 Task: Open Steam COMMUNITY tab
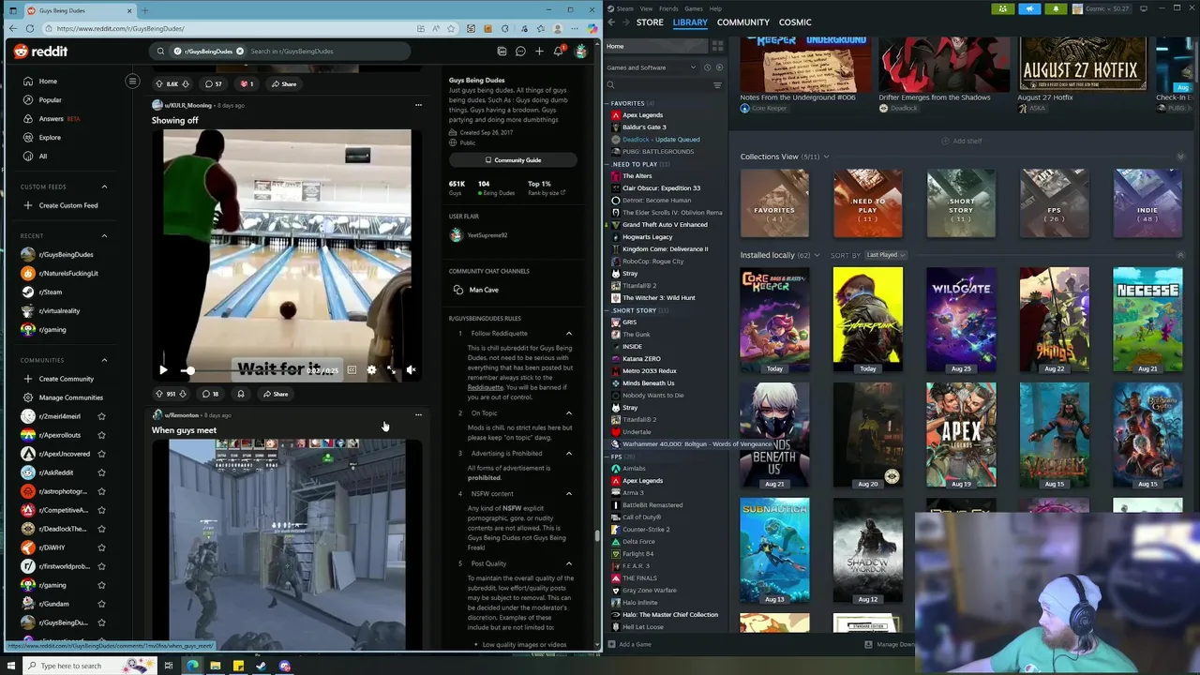coord(743,22)
